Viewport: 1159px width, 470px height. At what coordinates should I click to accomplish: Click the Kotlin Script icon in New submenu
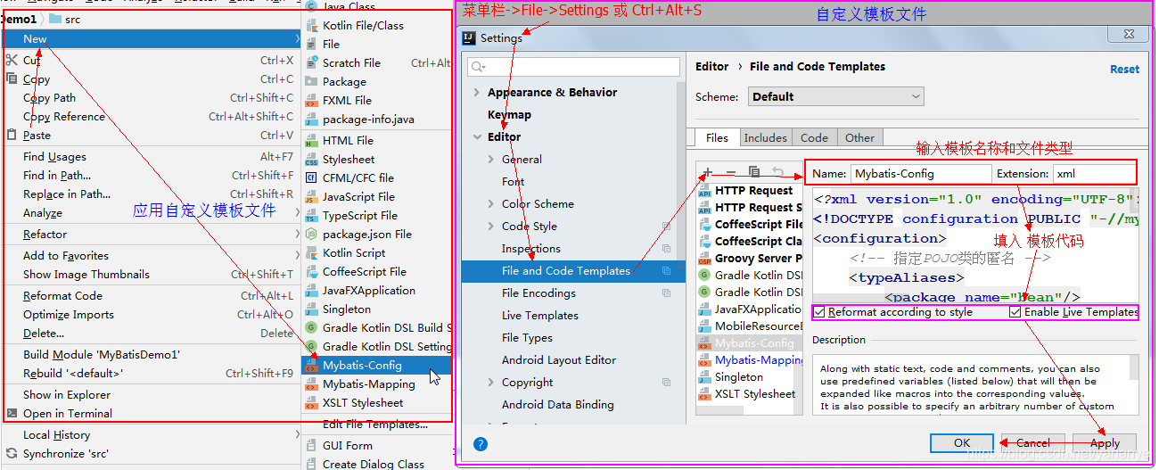(311, 252)
